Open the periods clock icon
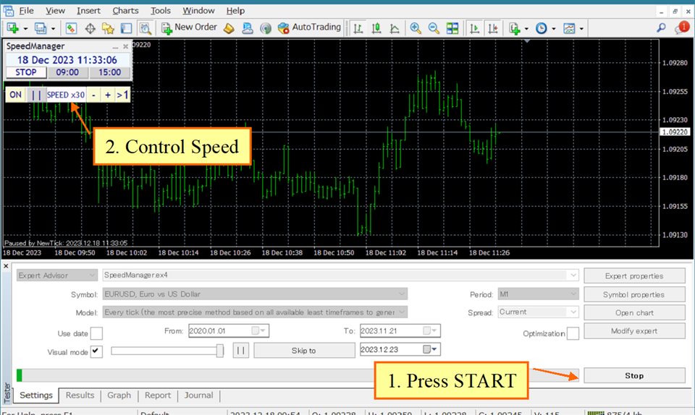Image resolution: width=695 pixels, height=415 pixels. click(542, 28)
